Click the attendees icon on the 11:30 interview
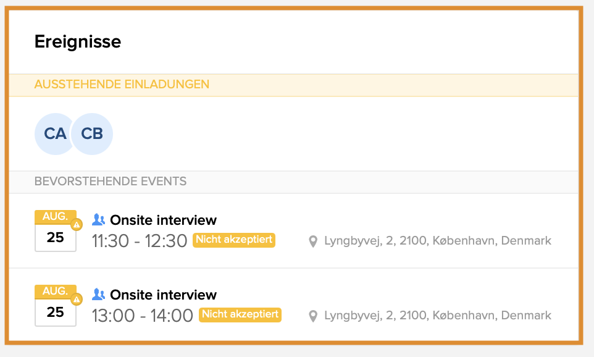Image resolution: width=594 pixels, height=357 pixels. [99, 220]
